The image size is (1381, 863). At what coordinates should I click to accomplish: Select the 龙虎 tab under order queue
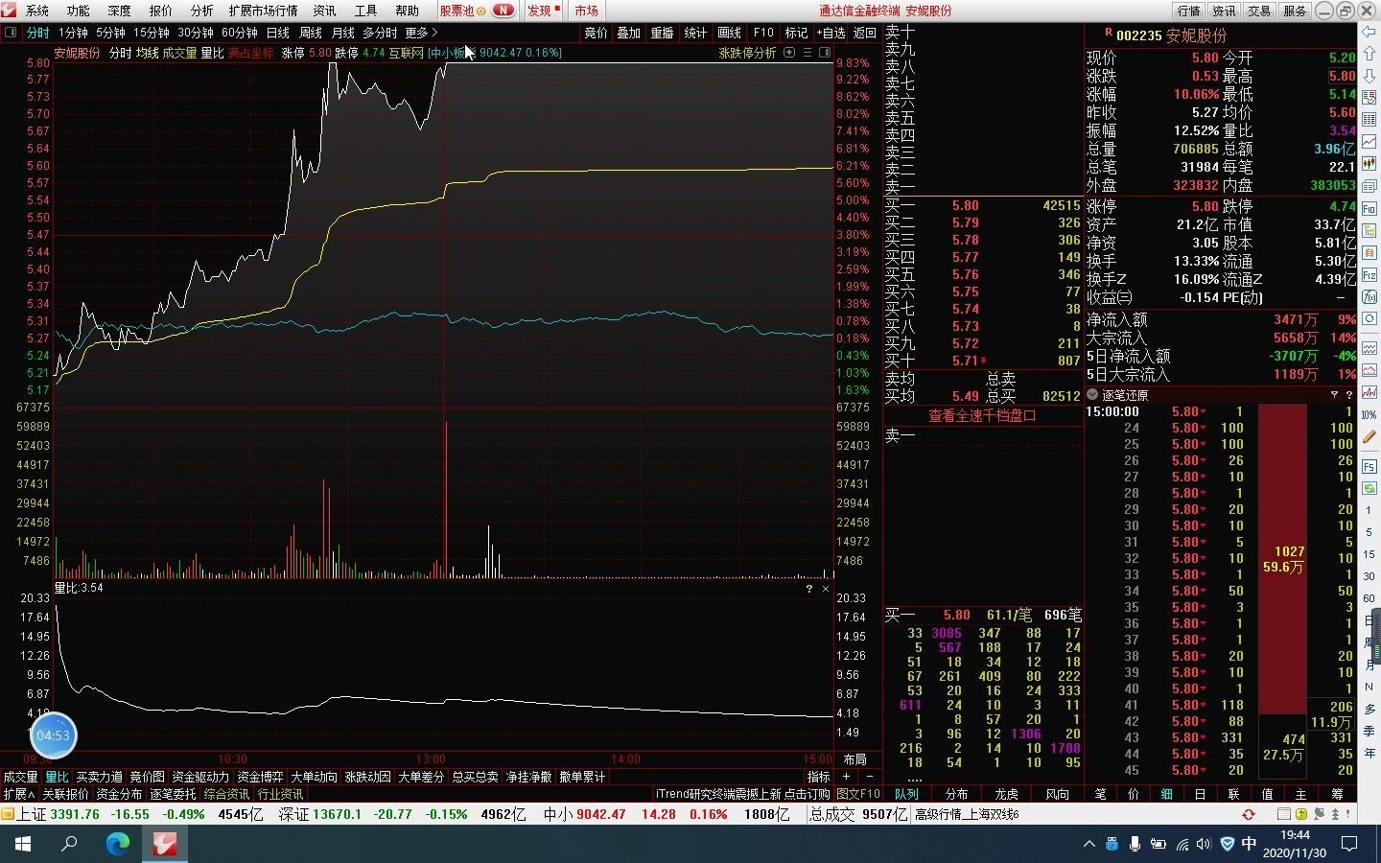pos(1007,794)
